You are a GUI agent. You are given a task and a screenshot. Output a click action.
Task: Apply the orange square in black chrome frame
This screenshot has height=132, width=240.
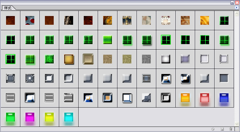(108, 98)
